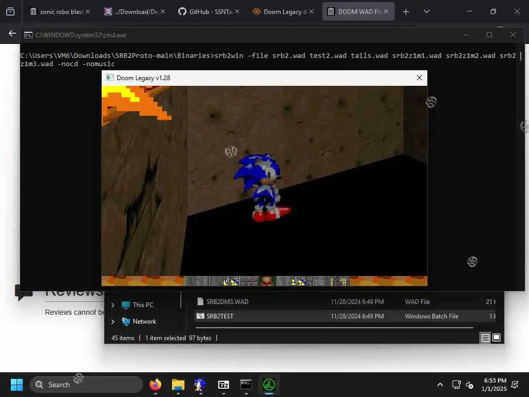Go back with the browser back arrow
The width and height of the screenshot is (529, 397).
12,34
